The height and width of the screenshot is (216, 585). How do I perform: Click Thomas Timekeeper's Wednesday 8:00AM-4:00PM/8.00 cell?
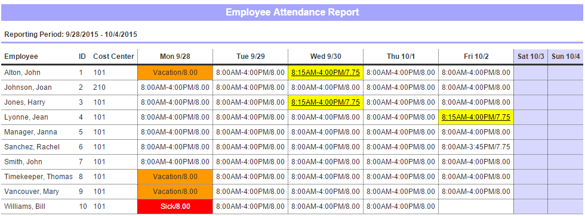pos(325,177)
